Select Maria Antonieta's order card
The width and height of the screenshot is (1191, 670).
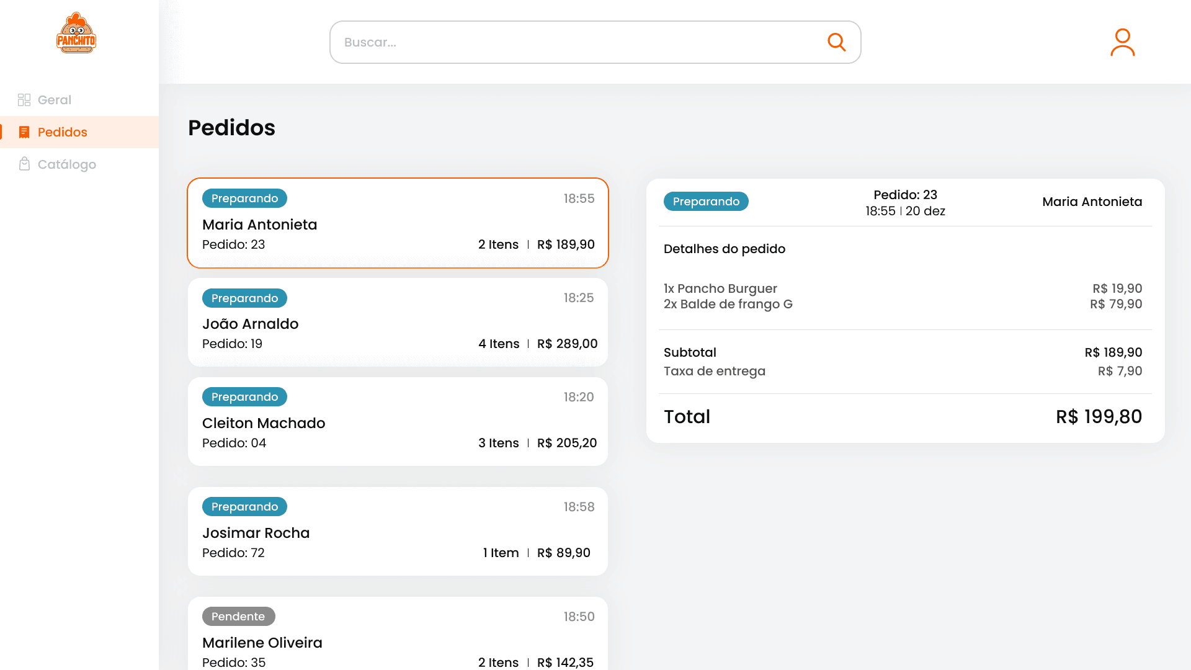pos(398,223)
